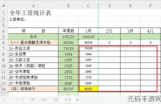
Task: Click the 88336 cell in column B
Action: pyautogui.click(x=68, y=43)
